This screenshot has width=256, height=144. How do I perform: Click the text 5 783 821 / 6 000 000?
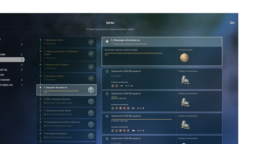pyautogui.click(x=119, y=121)
